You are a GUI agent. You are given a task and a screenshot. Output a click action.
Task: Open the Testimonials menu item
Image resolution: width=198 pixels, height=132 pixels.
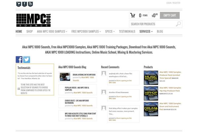127,31
